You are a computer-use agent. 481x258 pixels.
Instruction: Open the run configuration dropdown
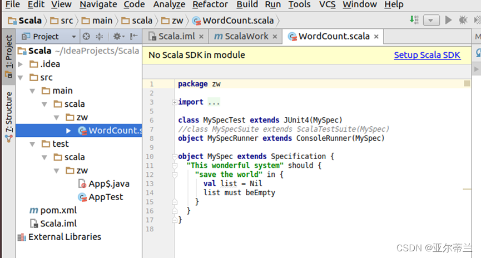point(431,21)
